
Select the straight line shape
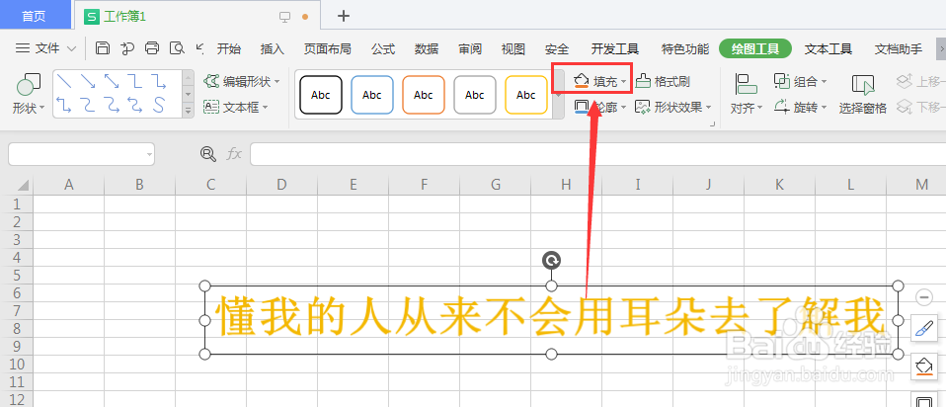pyautogui.click(x=64, y=80)
